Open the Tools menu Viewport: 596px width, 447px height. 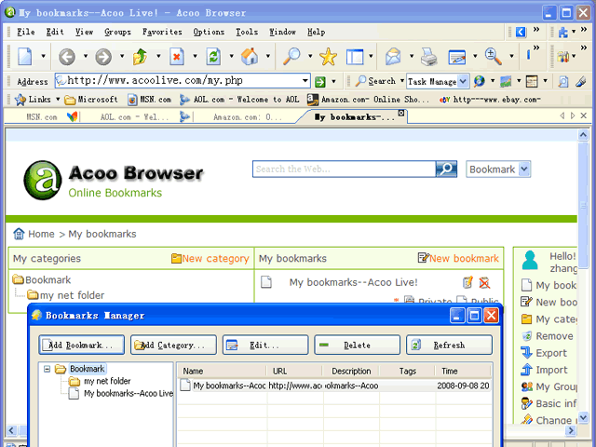(x=247, y=32)
